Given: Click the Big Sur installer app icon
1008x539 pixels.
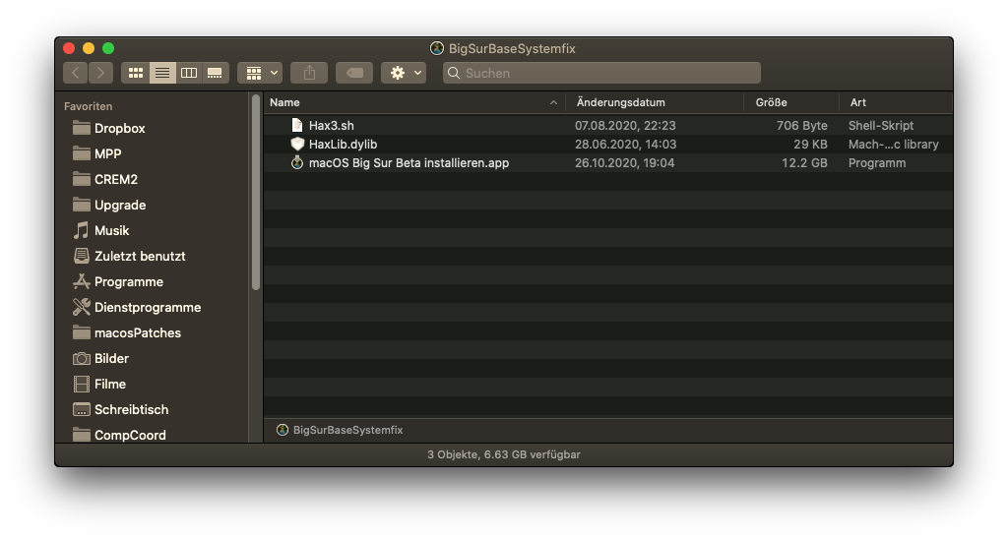Looking at the screenshot, I should (297, 162).
